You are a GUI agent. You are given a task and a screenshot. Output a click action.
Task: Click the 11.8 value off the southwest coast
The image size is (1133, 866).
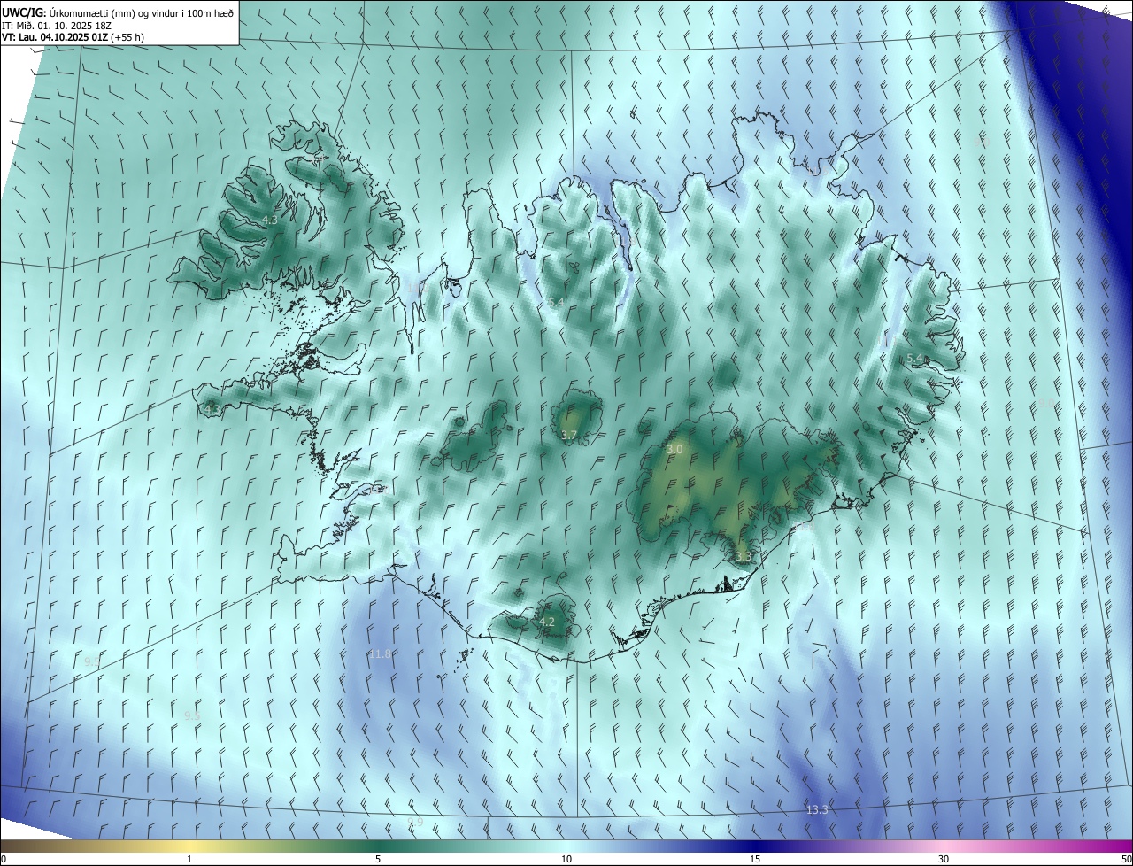381,653
